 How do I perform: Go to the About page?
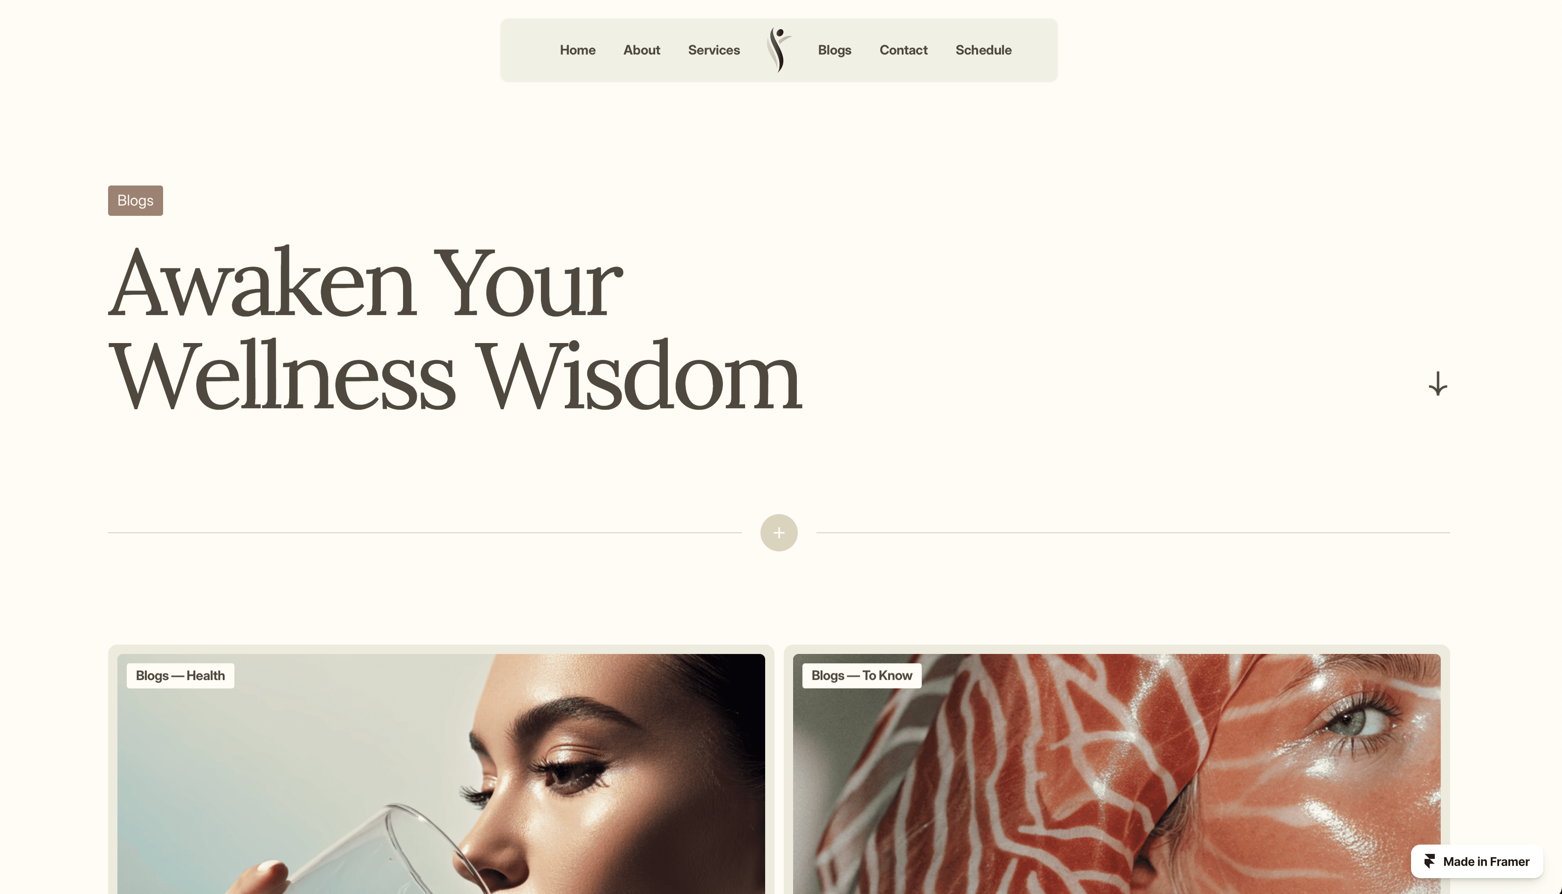641,50
